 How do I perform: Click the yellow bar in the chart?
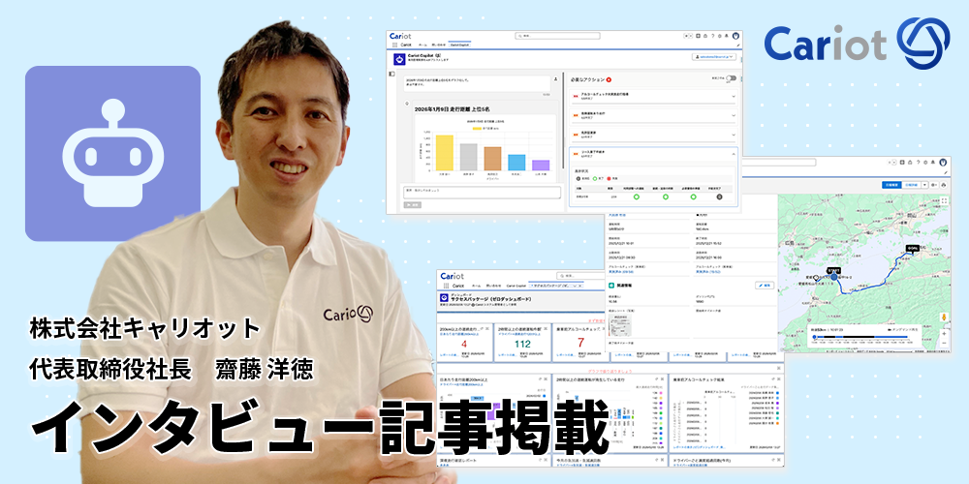pos(445,153)
